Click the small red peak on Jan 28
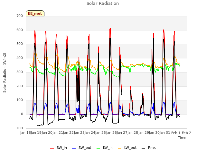Image resolution: width=206 pixels, height=154 pixels. tap(143, 94)
